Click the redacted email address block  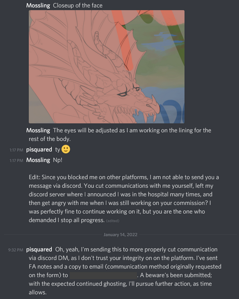coord(103,276)
